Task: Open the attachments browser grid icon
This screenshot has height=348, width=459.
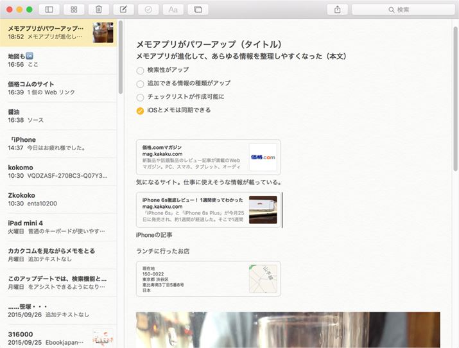Action: pyautogui.click(x=74, y=10)
